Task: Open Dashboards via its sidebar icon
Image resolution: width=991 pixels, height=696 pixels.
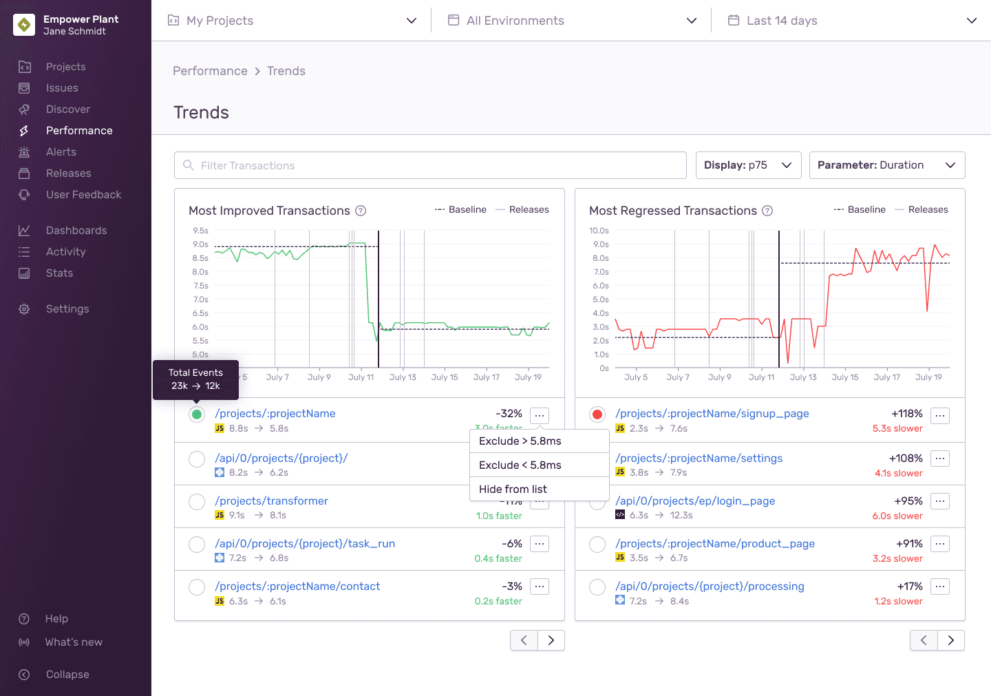Action: point(23,230)
